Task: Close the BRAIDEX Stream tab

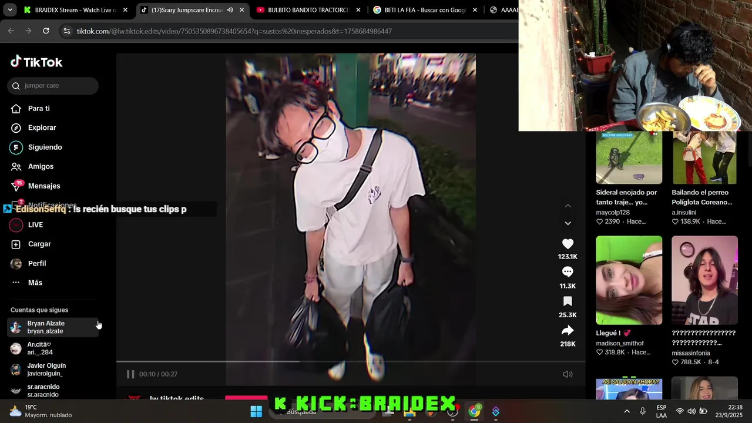Action: [x=125, y=10]
